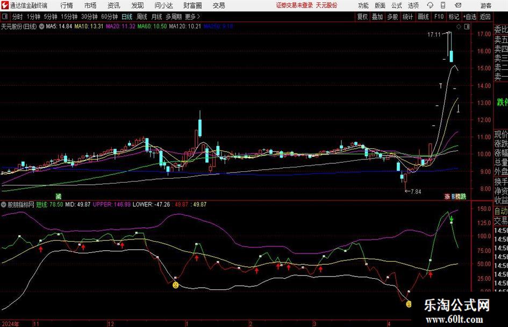This screenshot has width=508, height=327.
Task: Click the green 减 marker icon
Action: (x=58, y=196)
